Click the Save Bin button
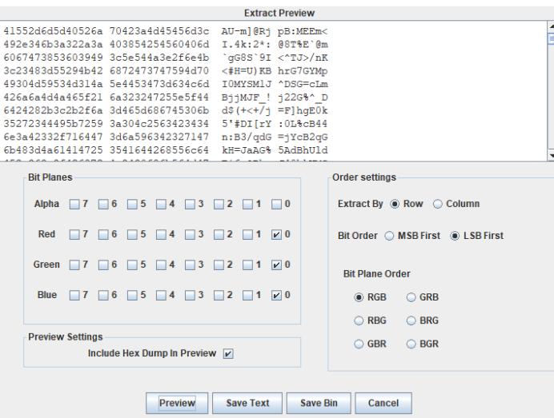Image resolution: width=554 pixels, height=418 pixels. pos(319,403)
